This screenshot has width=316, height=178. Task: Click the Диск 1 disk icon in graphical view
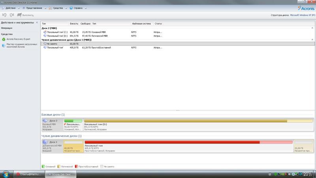point(45,142)
